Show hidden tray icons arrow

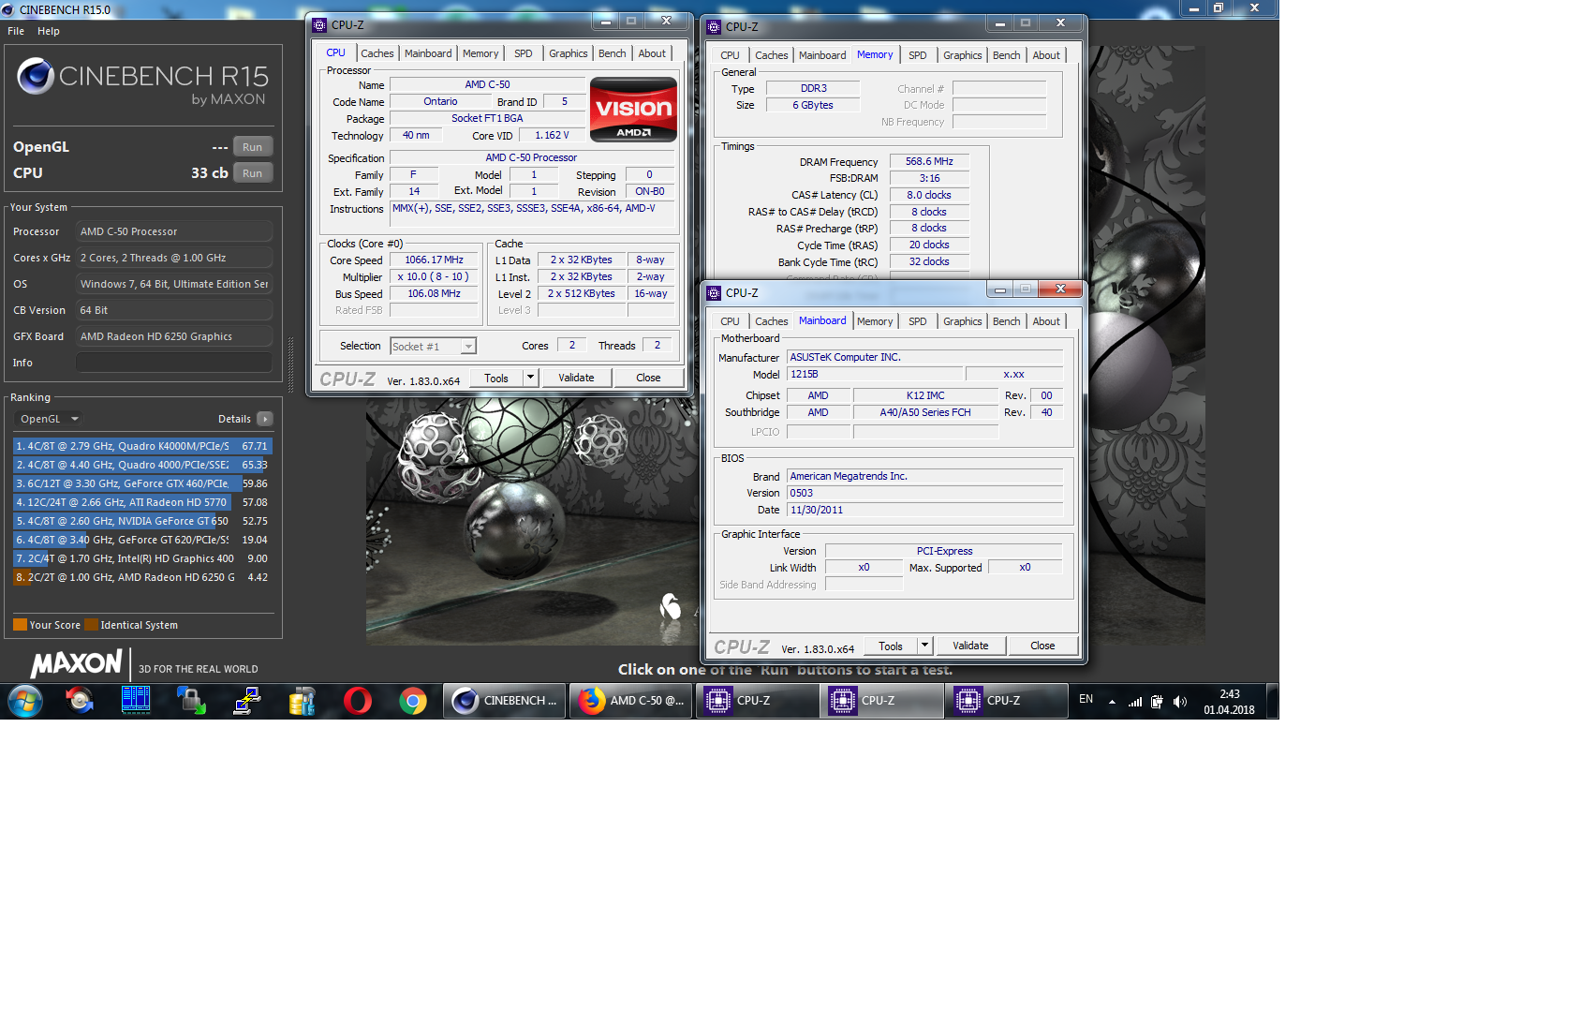[1112, 702]
